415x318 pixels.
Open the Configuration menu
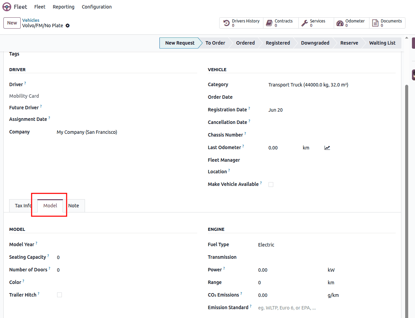[x=97, y=7]
